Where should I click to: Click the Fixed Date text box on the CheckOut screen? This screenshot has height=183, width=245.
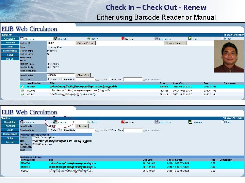click(x=85, y=79)
